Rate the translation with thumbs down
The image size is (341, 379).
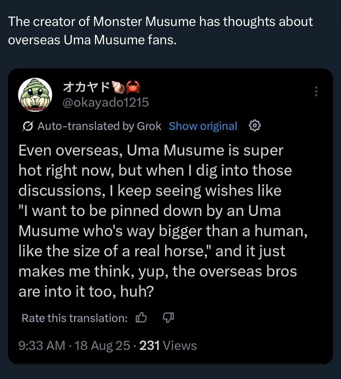(168, 318)
